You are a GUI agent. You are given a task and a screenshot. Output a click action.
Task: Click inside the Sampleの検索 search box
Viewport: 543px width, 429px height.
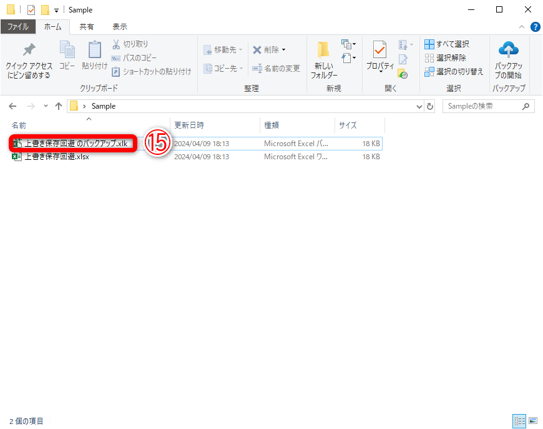(x=484, y=106)
